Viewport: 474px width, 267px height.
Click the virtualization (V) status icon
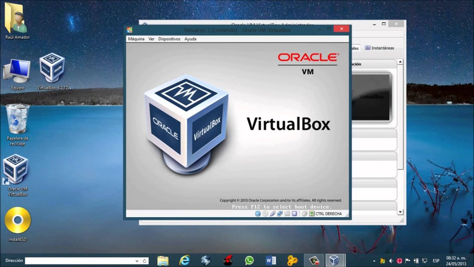[294, 214]
